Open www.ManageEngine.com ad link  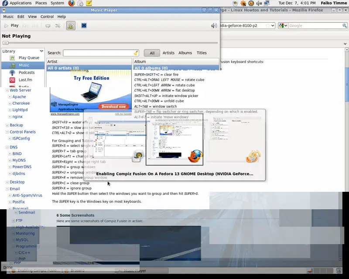[65, 114]
